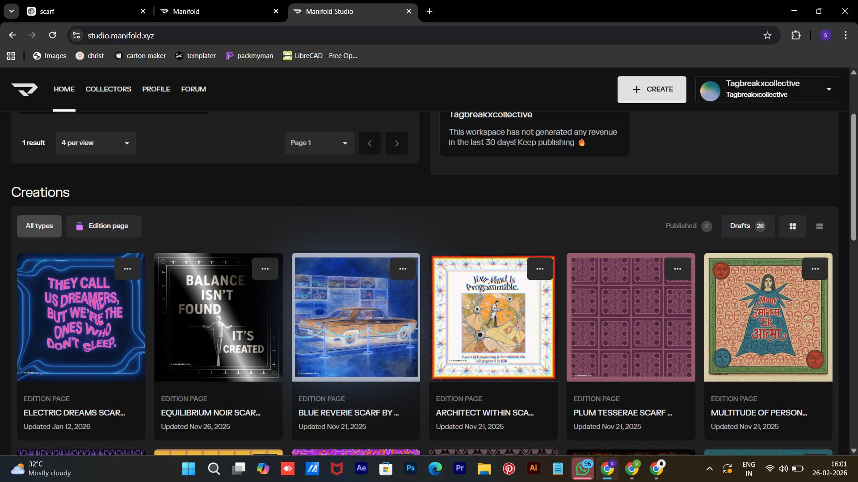
Task: Expand the 4 per view dropdown
Action: pos(96,143)
